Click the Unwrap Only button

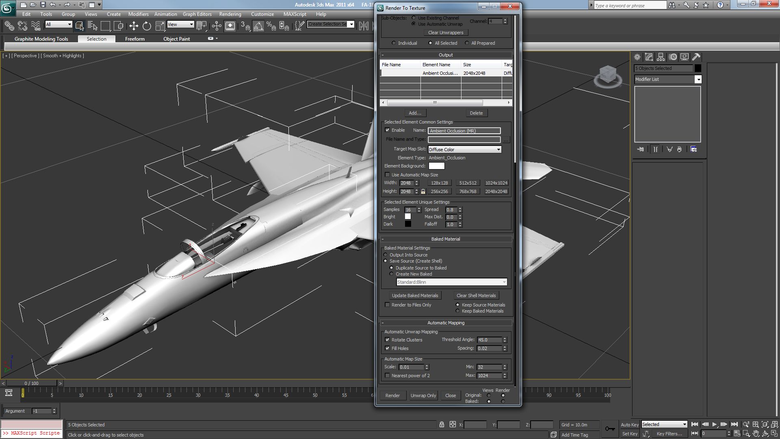point(423,396)
